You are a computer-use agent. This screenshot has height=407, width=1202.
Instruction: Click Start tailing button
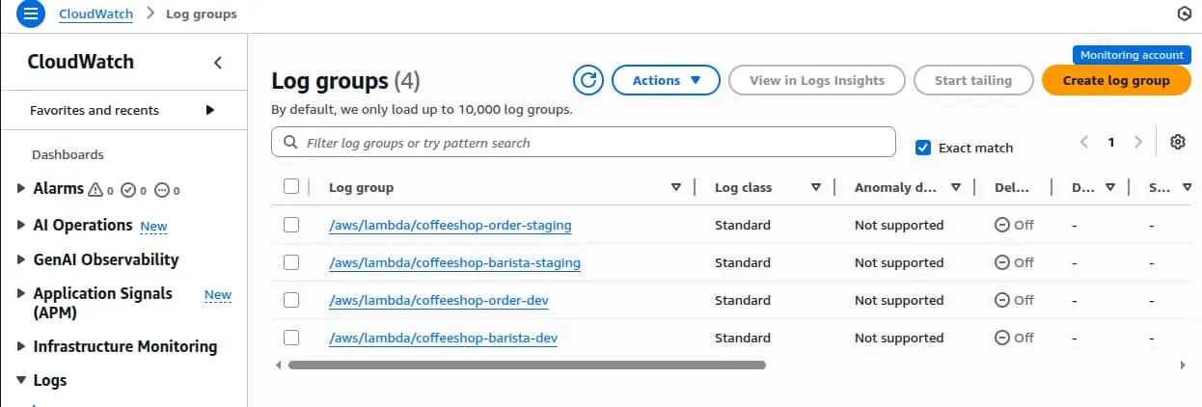pos(973,80)
